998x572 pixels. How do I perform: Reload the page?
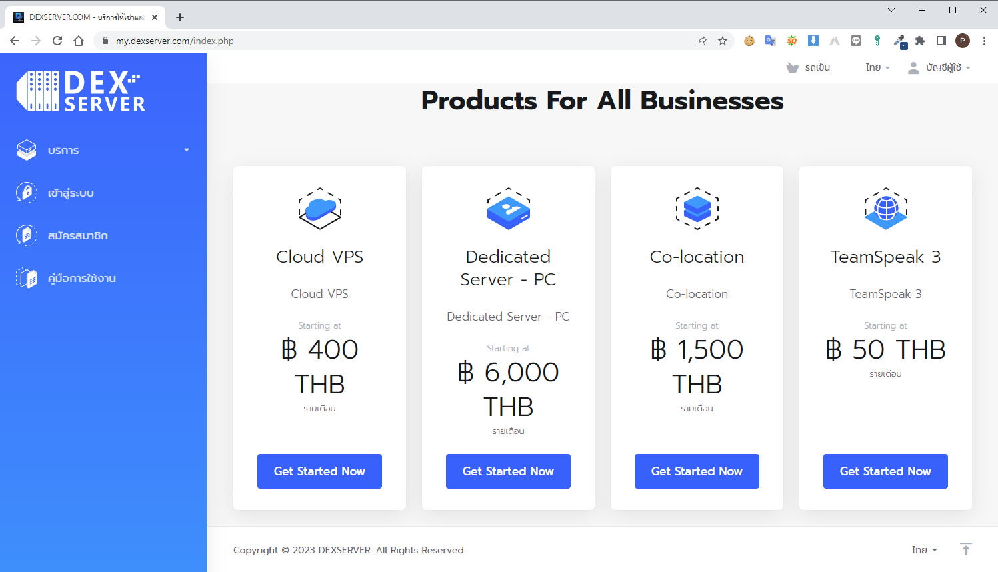(x=57, y=41)
